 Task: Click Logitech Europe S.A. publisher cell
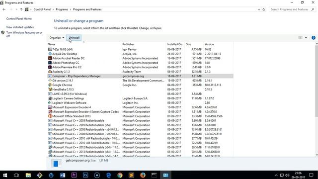[x=135, y=98]
